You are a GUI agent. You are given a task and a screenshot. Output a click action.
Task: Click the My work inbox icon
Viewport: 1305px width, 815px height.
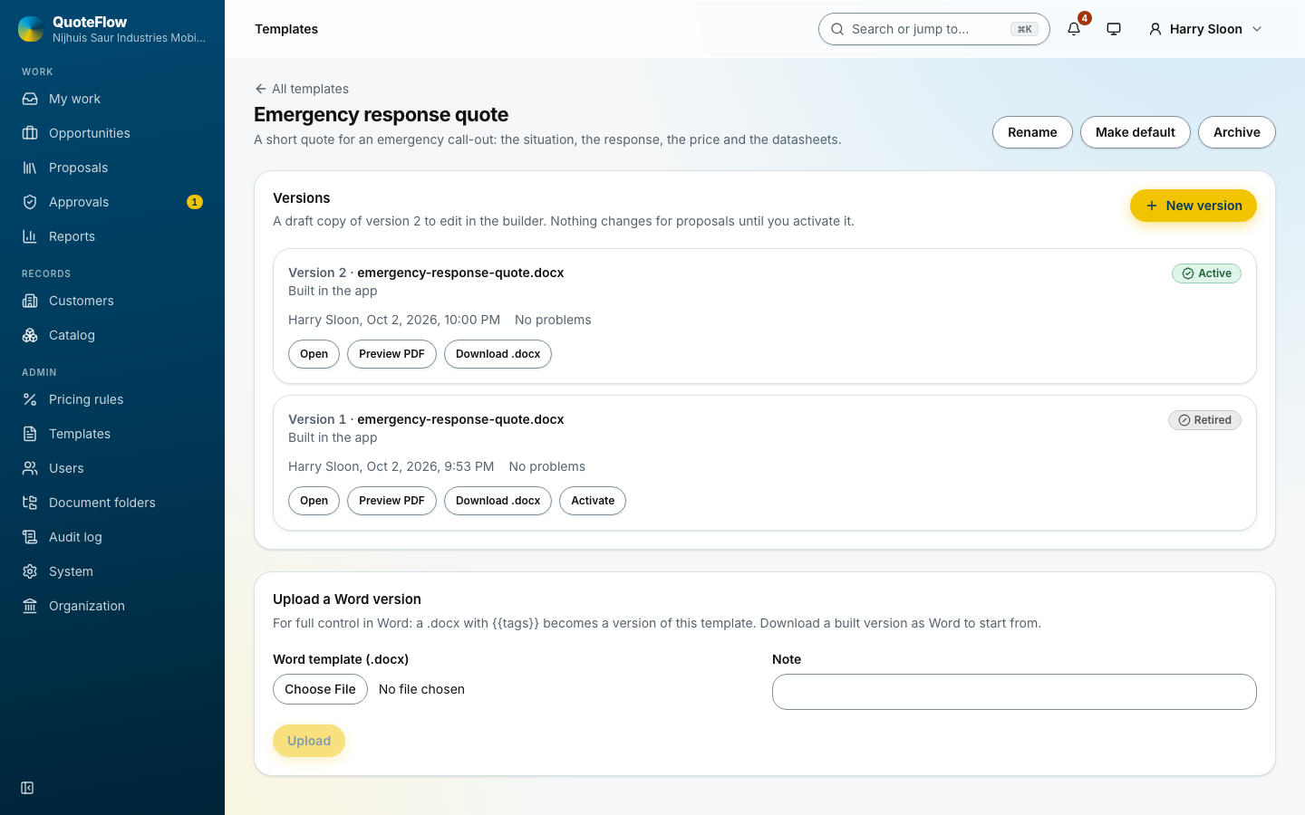point(30,99)
